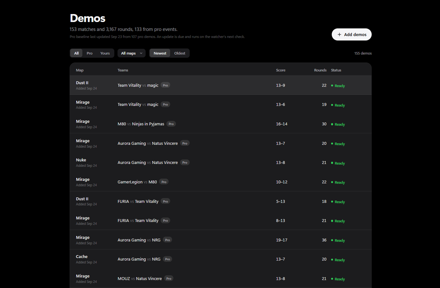
Task: Click Pro badge on M80 vs Ninjas row
Action: click(x=171, y=124)
